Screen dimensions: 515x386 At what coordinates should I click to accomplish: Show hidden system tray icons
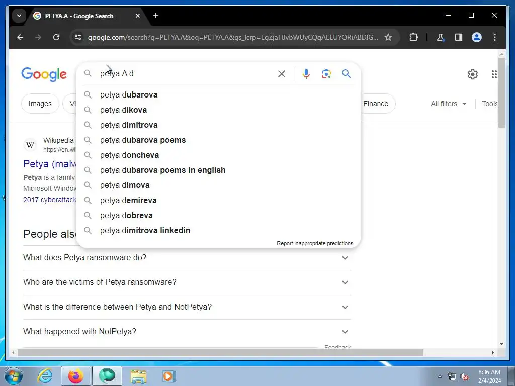pos(440,376)
